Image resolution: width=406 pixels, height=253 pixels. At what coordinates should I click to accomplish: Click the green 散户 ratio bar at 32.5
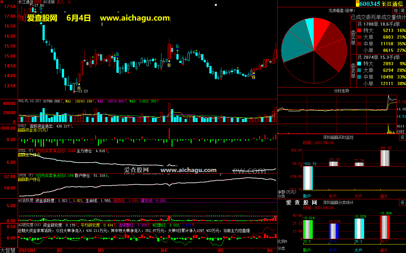click(308, 230)
